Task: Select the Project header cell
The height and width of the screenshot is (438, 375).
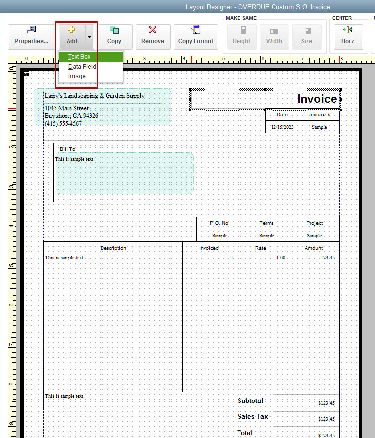Action: point(314,223)
